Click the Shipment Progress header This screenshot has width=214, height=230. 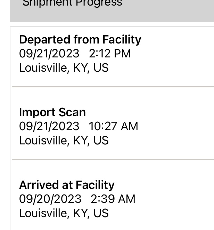[72, 3]
